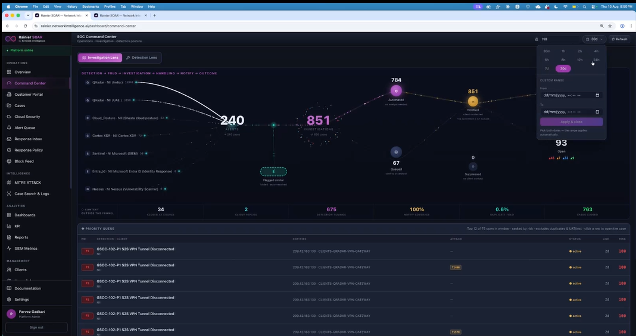The image size is (636, 336).
Task: Click the Documentation book icon
Action: point(9,288)
